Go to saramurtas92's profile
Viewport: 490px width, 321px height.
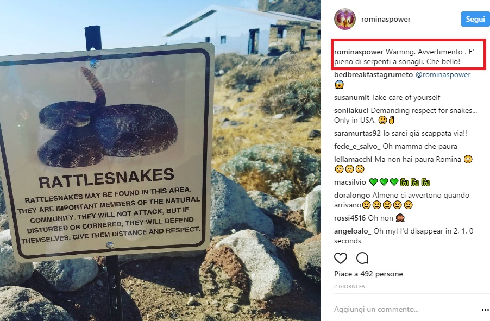click(356, 134)
